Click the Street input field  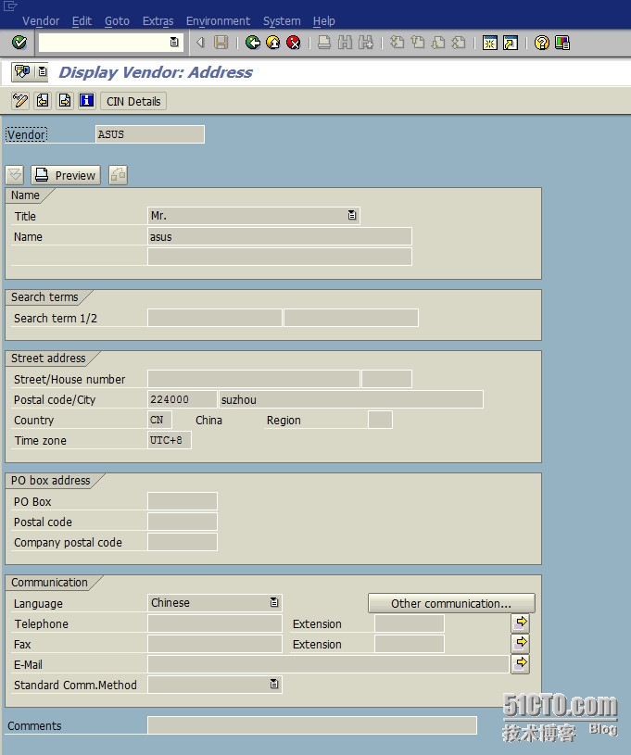(253, 379)
